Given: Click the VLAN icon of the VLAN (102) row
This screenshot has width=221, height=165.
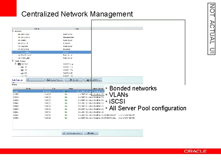Looking at the screenshot, I should (x=22, y=70).
